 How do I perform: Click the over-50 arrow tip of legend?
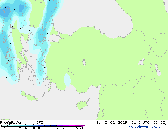pyautogui.click(x=84, y=126)
